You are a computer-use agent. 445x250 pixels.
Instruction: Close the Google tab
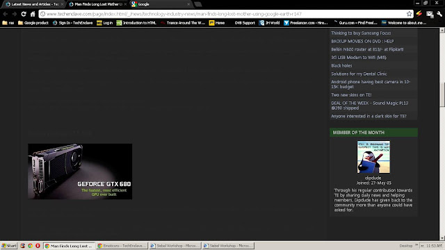[x=188, y=4]
